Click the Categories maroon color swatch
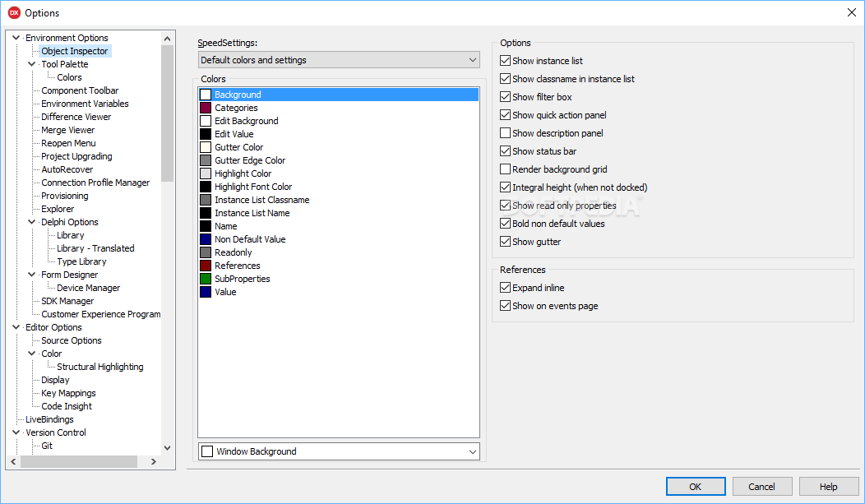The height and width of the screenshot is (504, 865). [x=206, y=108]
